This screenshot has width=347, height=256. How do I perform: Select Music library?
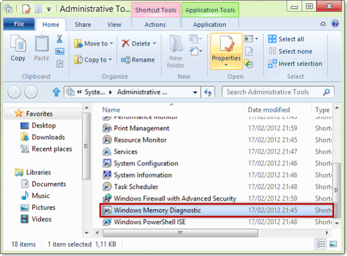(x=35, y=196)
